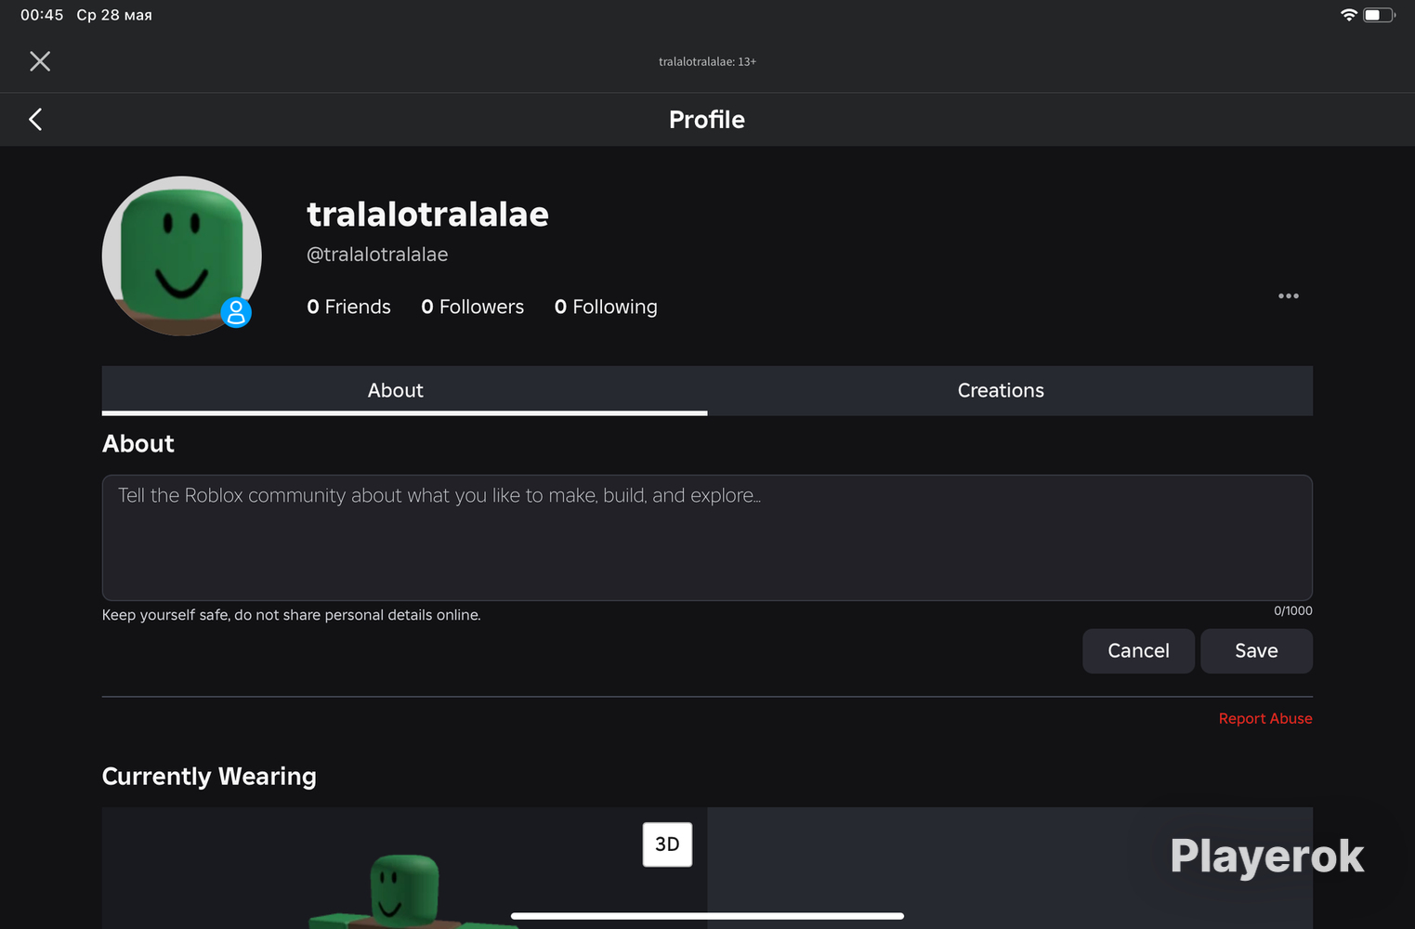This screenshot has height=929, width=1415.
Task: View the 0 Friends list
Action: 348,307
